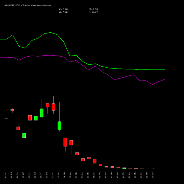
Task: Click the 05 Mar date label
Action: click(70, 175)
